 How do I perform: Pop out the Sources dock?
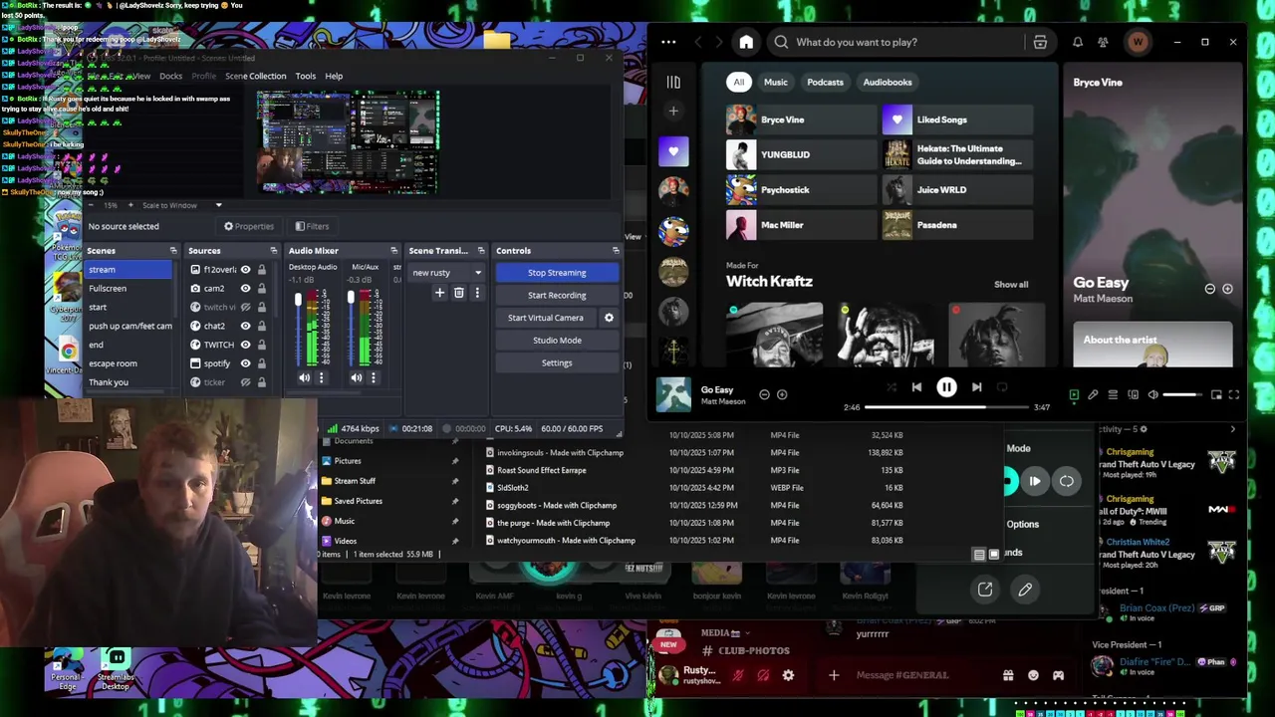point(274,251)
